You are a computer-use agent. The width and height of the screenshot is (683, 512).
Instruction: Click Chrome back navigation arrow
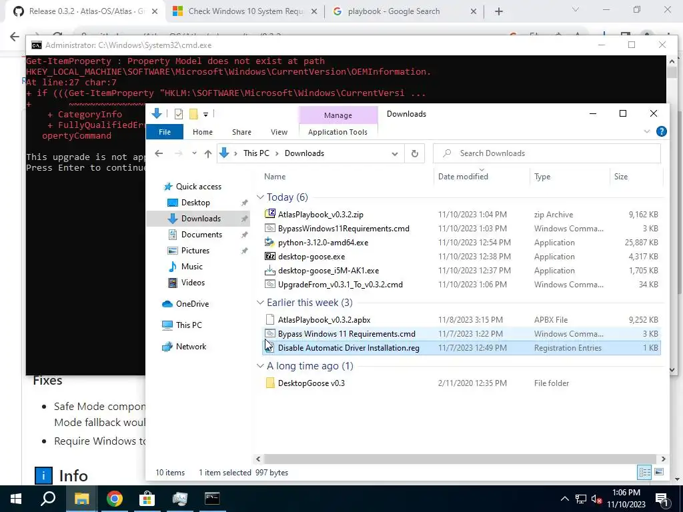tap(15, 37)
